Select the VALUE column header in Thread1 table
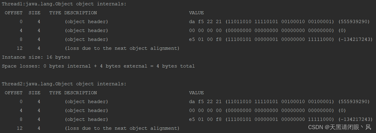376x133 pixels. click(196, 13)
